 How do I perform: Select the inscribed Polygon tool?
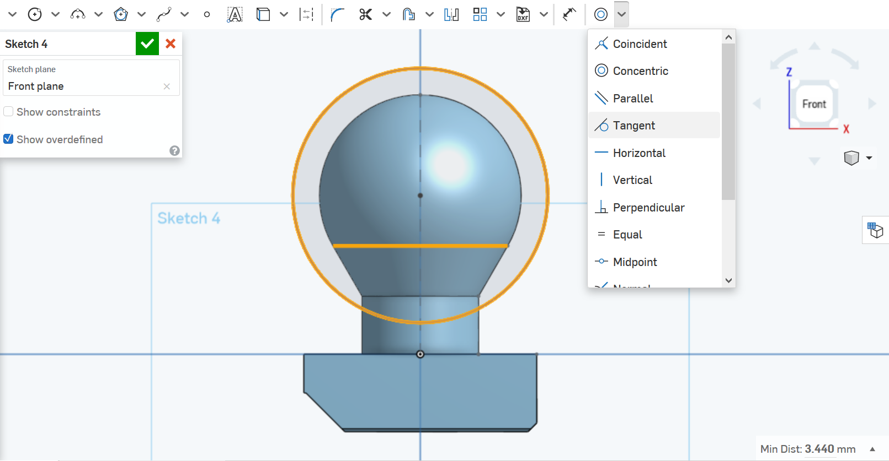point(121,14)
